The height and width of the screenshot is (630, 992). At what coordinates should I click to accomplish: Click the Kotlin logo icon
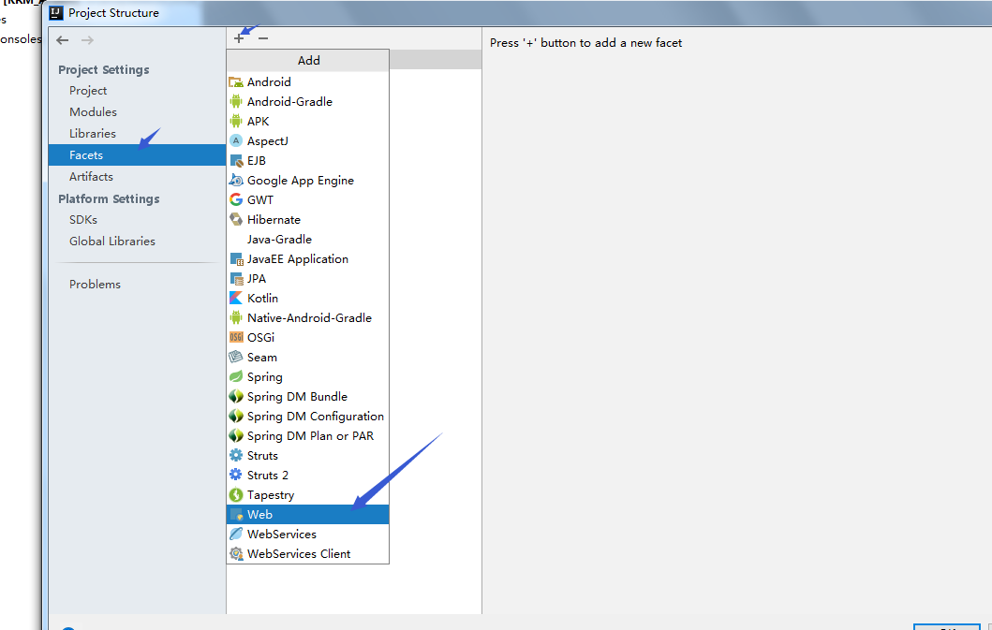tap(236, 299)
